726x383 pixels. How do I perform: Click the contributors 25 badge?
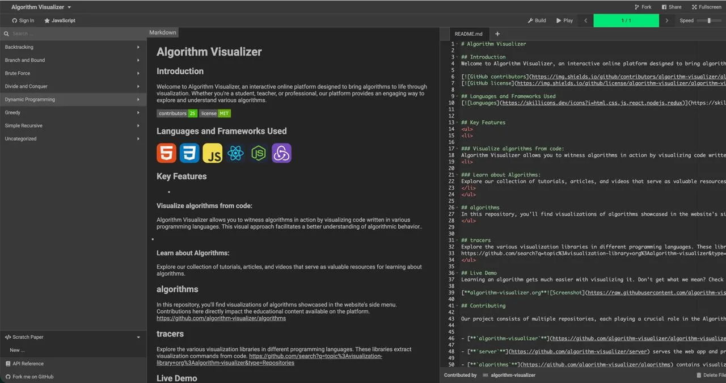177,113
